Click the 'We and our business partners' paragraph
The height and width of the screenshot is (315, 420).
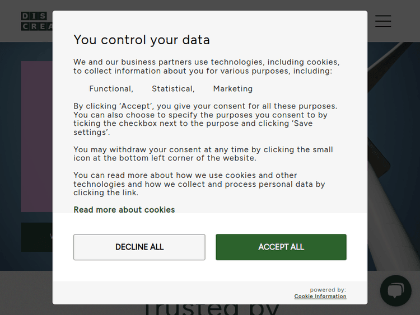[206, 67]
